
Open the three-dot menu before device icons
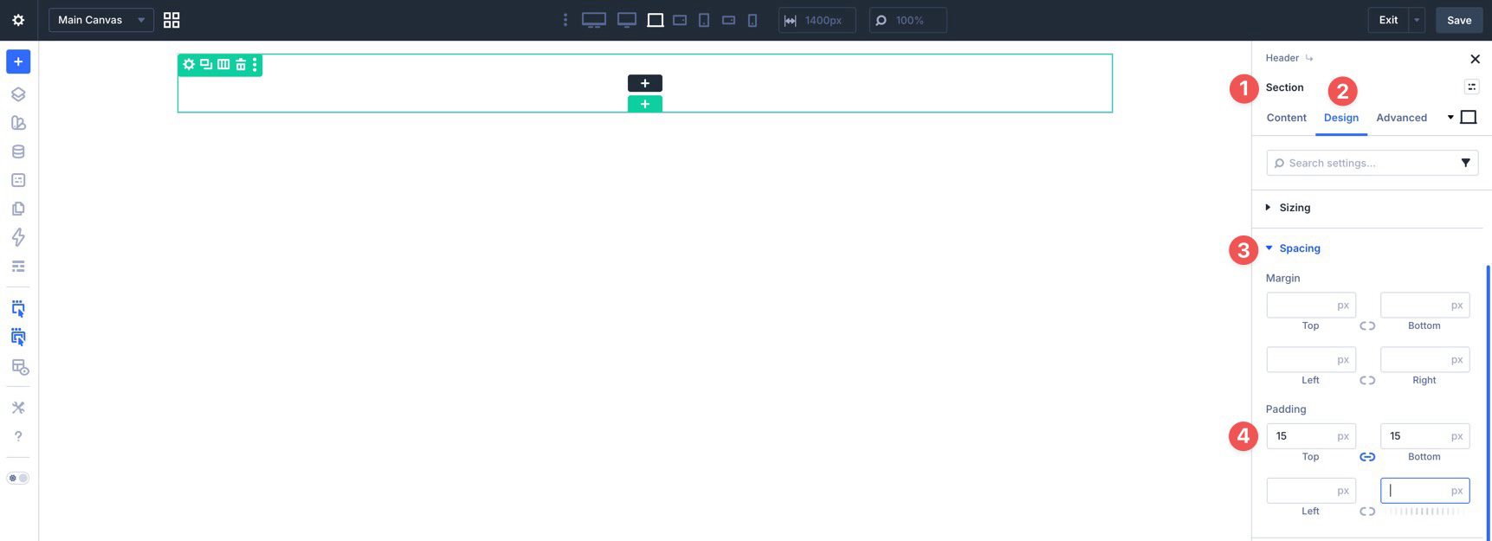coord(565,20)
